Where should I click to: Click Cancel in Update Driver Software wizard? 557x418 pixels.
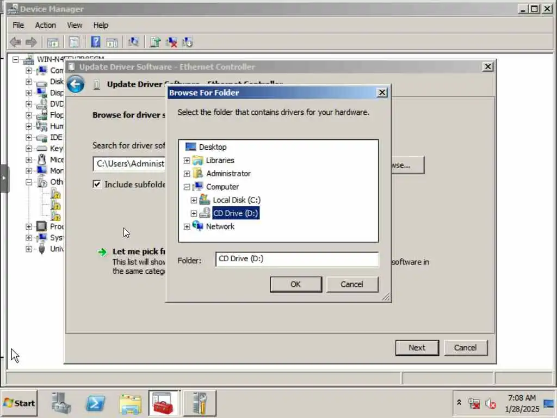point(466,348)
